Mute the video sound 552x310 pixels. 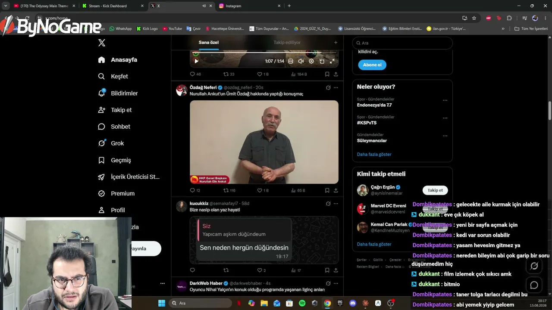coord(301,61)
